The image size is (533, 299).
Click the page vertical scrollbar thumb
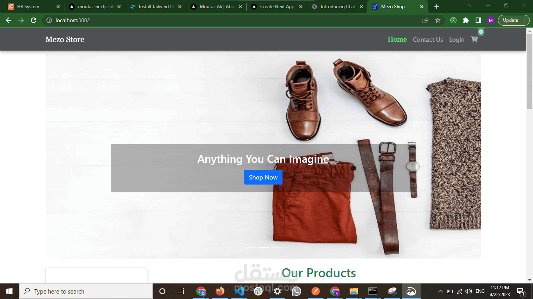point(529,71)
